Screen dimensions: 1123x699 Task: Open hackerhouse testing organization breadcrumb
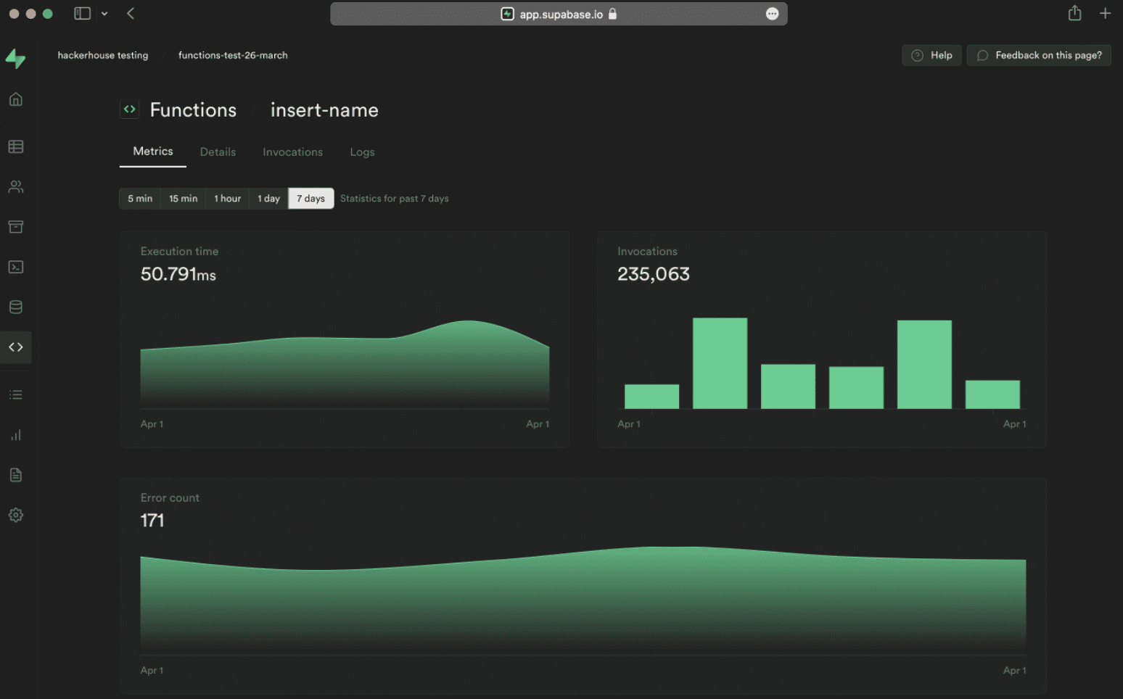103,55
